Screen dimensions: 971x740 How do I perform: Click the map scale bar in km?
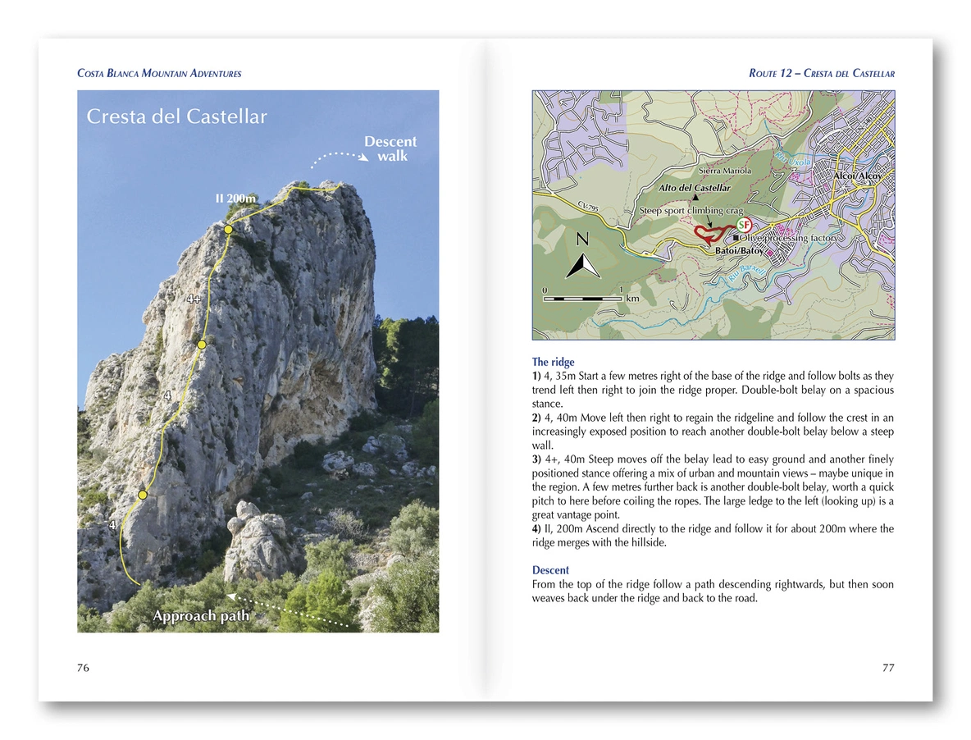click(583, 298)
